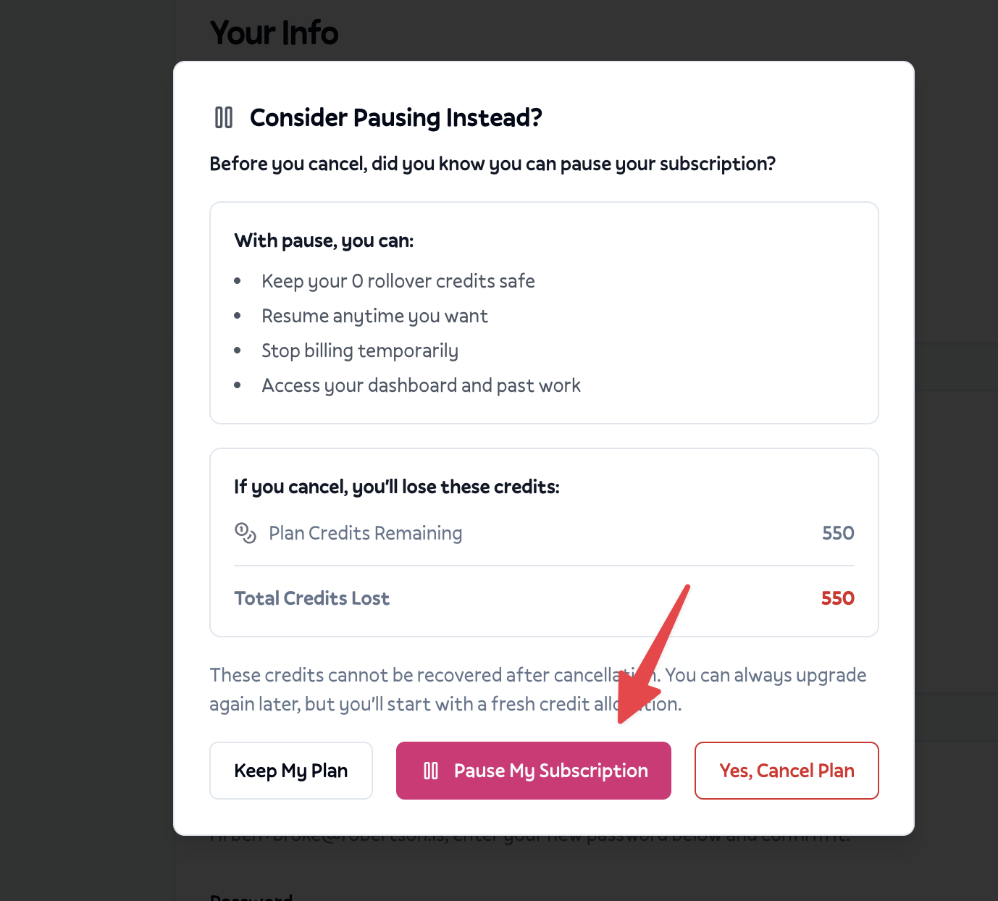Click the gray 550 plan credits value
The width and height of the screenshot is (998, 901).
coord(837,533)
